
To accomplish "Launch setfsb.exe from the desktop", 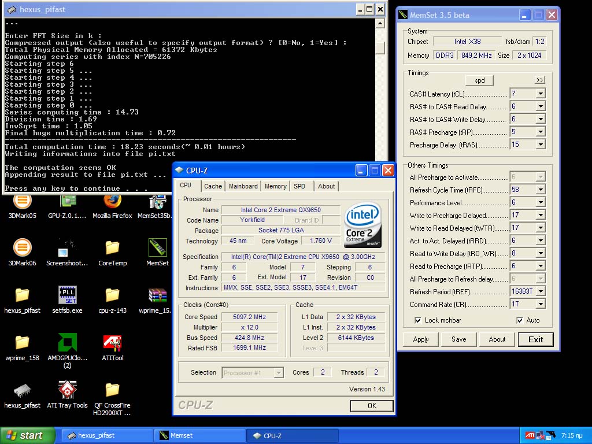I will pyautogui.click(x=67, y=300).
